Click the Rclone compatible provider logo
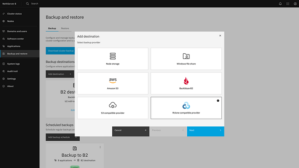Image resolution: width=299 pixels, height=168 pixels. click(186, 105)
